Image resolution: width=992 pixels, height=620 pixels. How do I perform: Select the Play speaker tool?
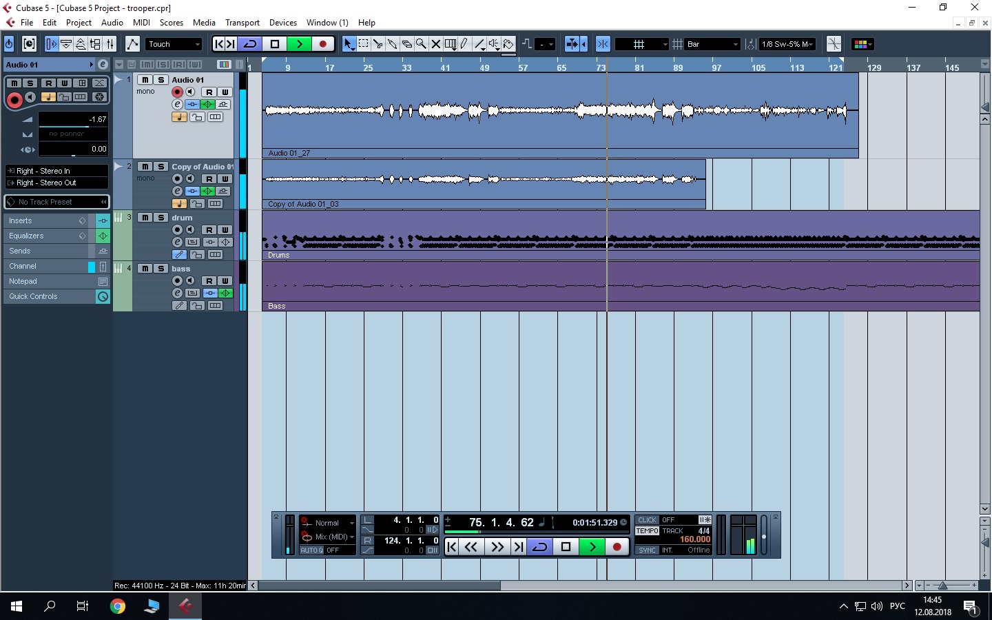(493, 44)
